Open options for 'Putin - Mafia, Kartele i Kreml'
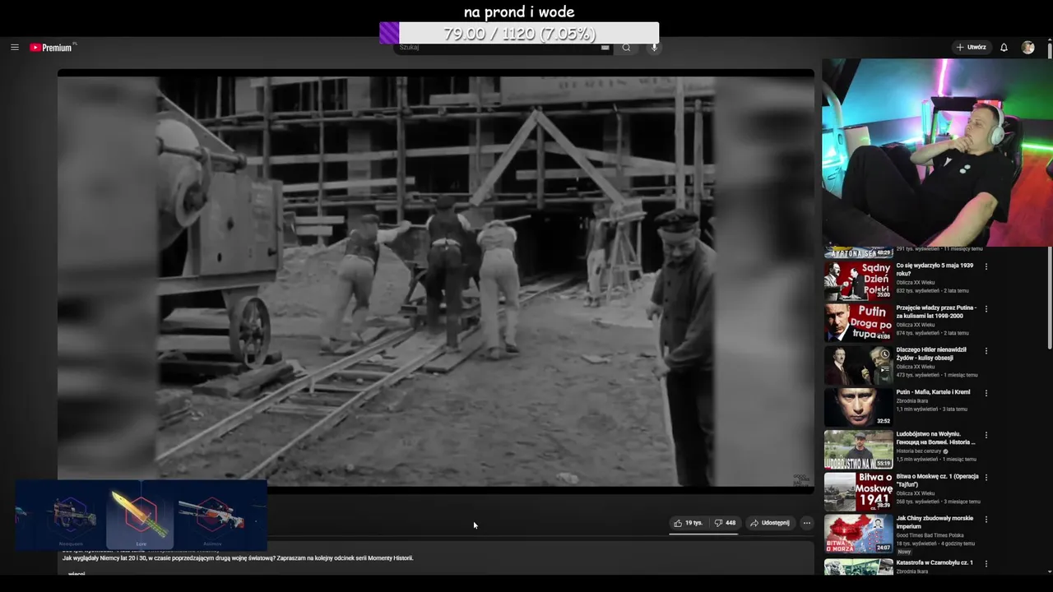This screenshot has height=592, width=1053. pos(986,393)
